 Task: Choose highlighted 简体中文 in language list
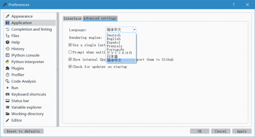(121, 60)
